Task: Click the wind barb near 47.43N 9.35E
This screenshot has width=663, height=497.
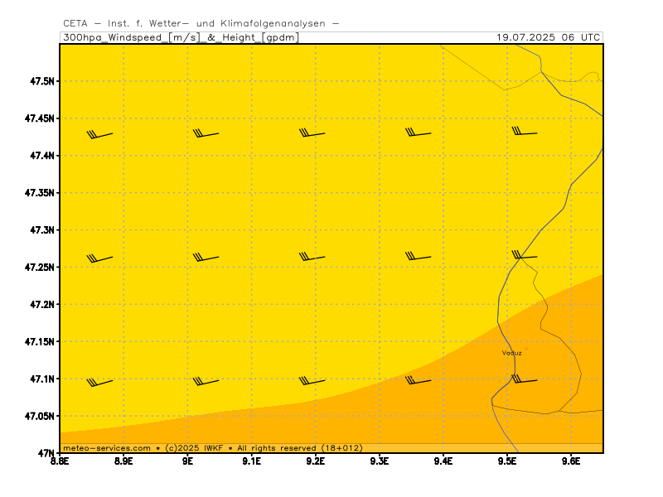Action: click(x=419, y=133)
